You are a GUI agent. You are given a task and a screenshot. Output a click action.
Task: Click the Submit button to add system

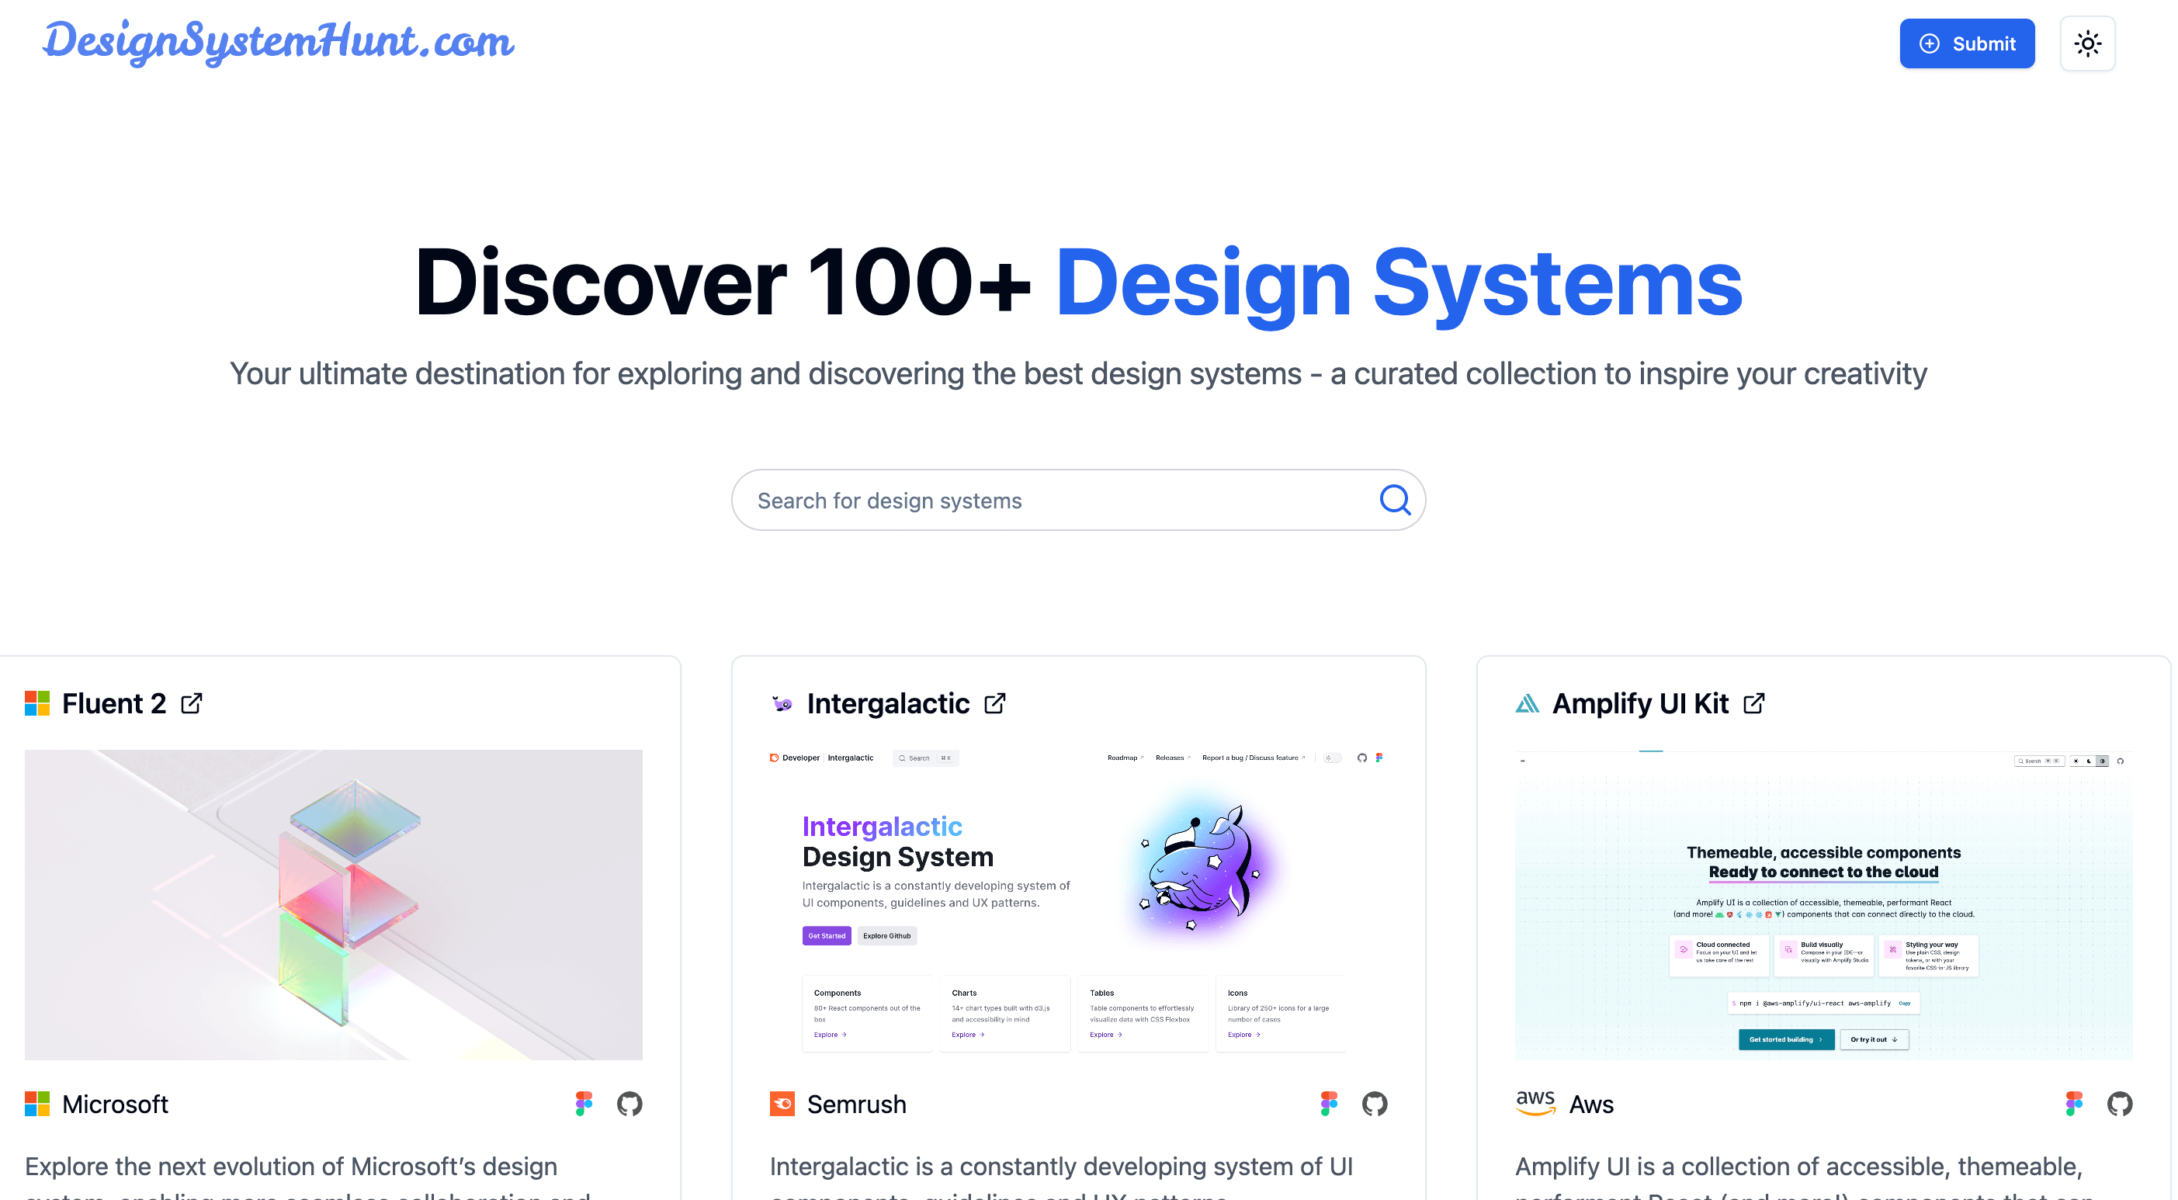click(x=1967, y=43)
